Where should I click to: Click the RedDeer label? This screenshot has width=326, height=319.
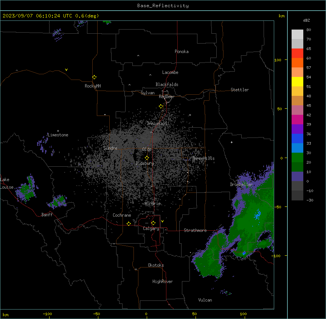click(x=166, y=97)
